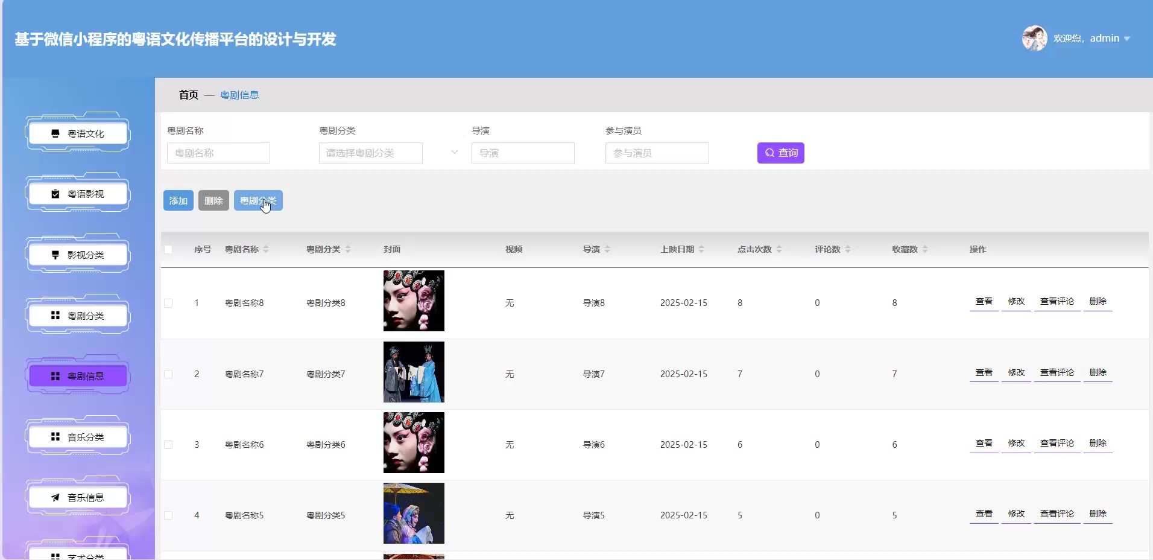Click the 粤剧信息 grid icon in sidebar

pyautogui.click(x=55, y=376)
